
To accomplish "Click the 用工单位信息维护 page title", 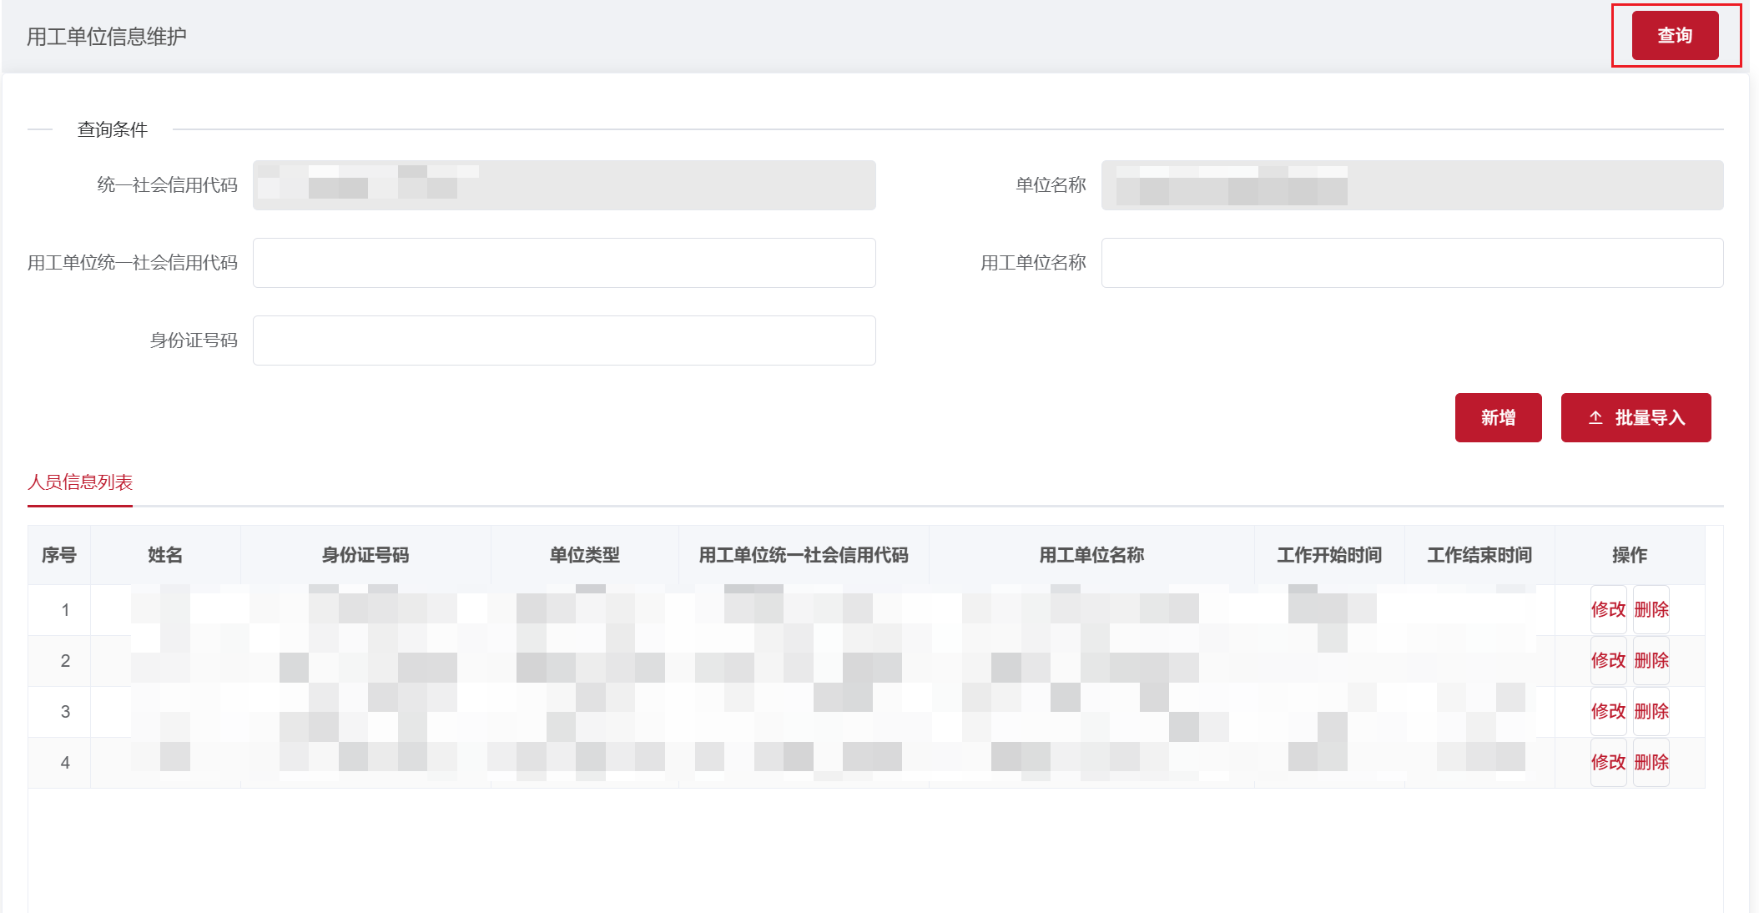I will (107, 37).
